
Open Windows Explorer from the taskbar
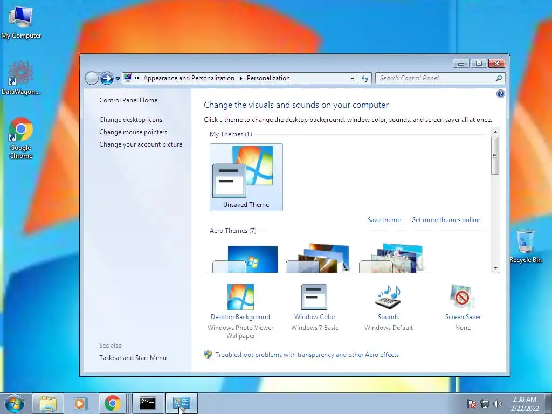(48, 403)
